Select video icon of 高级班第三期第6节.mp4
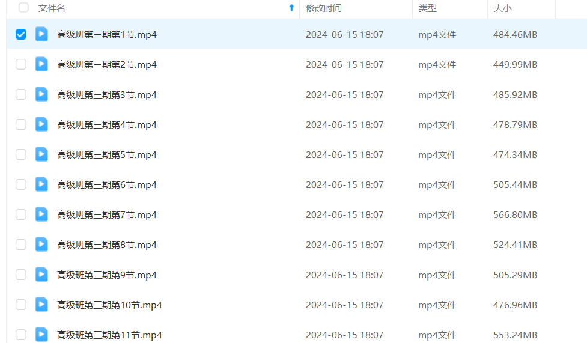Screen dimensions: 587x343 41,184
